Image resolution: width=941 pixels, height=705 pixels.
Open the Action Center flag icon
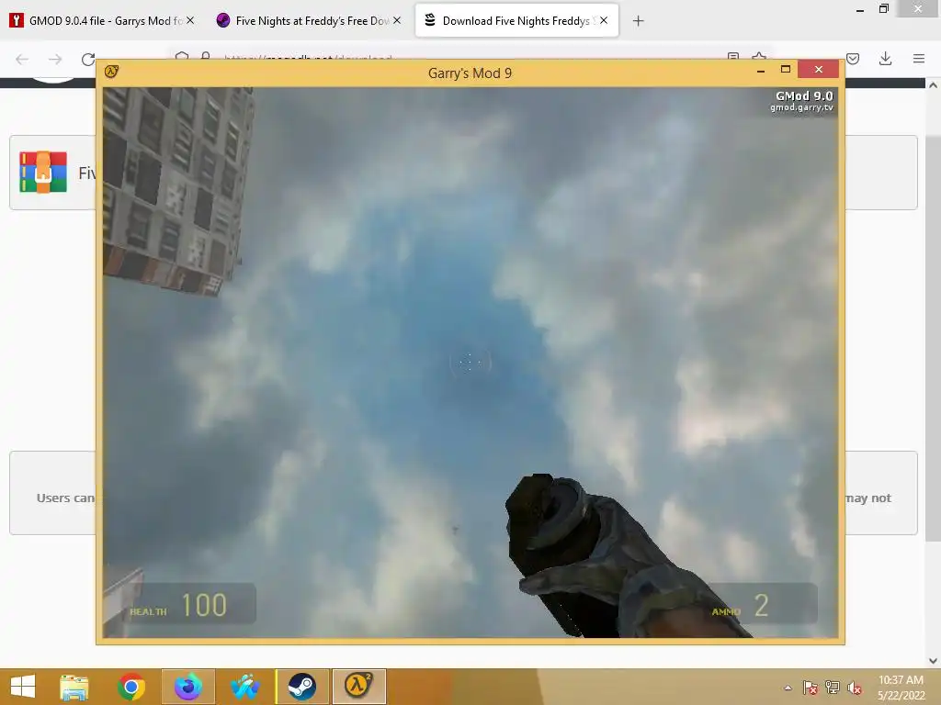[x=811, y=688]
